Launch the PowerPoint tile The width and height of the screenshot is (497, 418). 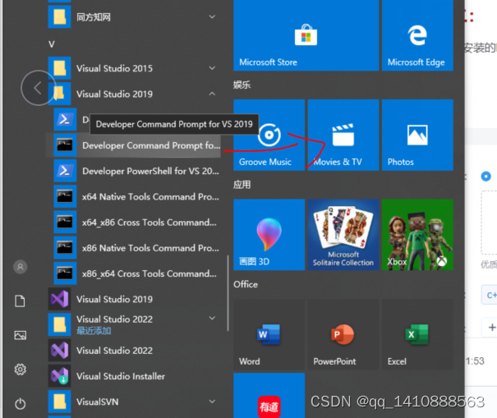[343, 334]
